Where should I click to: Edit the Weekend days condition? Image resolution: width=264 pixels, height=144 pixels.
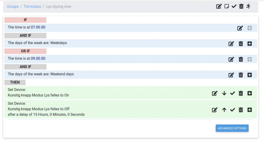231,75
